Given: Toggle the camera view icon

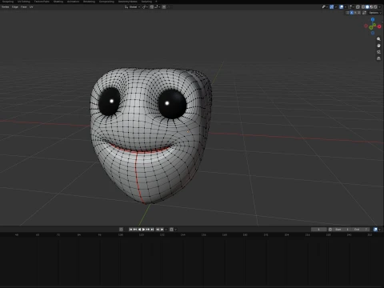Looking at the screenshot, I should pos(378,52).
